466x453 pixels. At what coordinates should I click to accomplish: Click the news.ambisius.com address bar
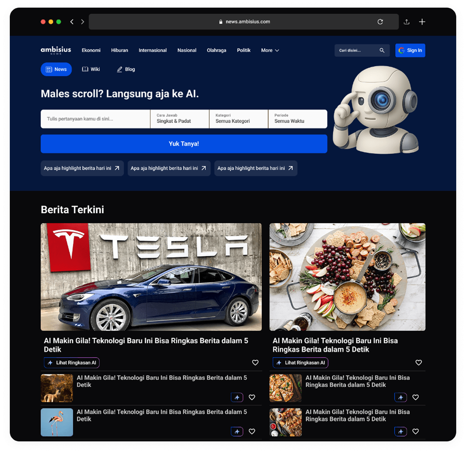click(244, 22)
